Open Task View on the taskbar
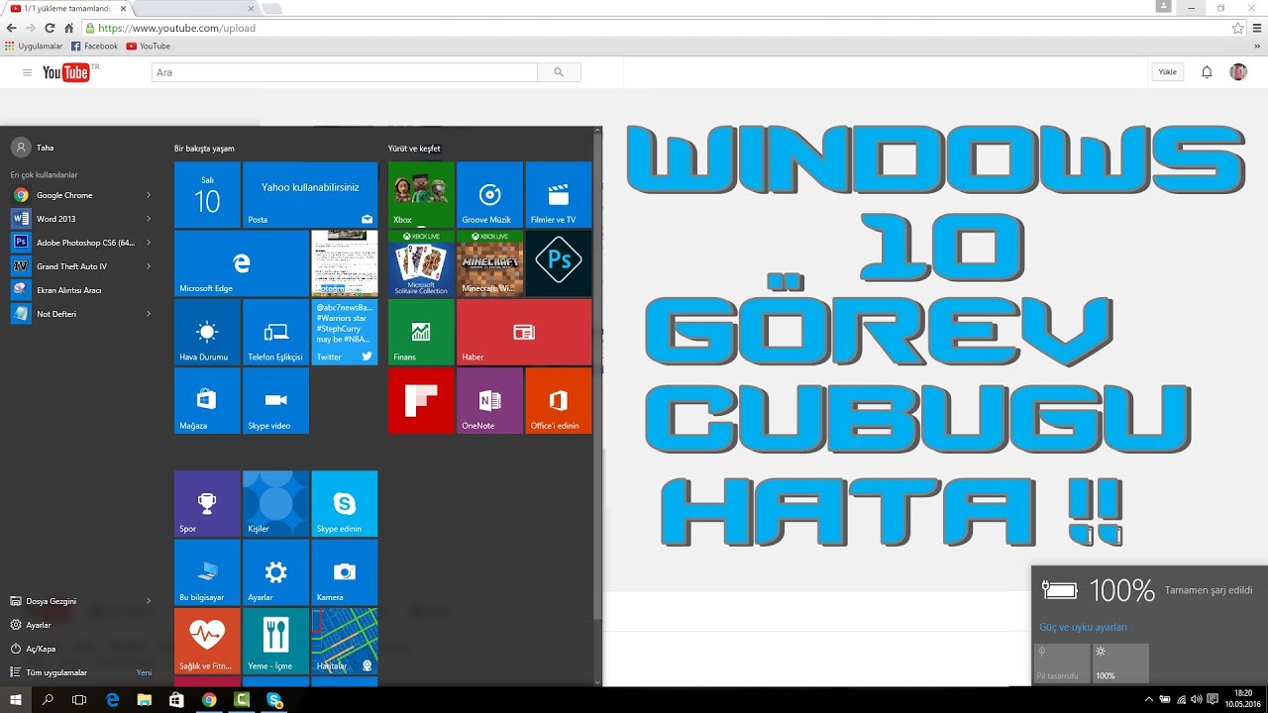Image resolution: width=1268 pixels, height=713 pixels. click(x=79, y=699)
